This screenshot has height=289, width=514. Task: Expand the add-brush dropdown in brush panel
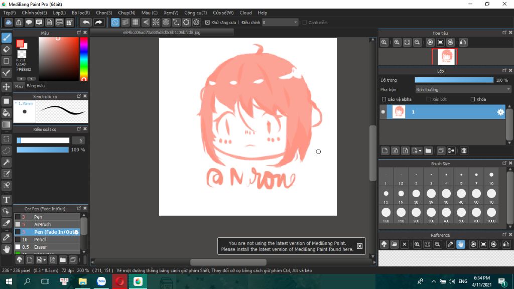coord(44,260)
